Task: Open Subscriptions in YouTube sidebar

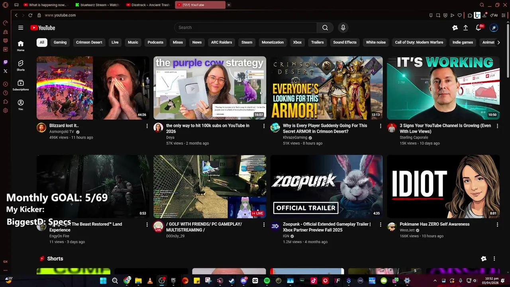Action: [21, 85]
